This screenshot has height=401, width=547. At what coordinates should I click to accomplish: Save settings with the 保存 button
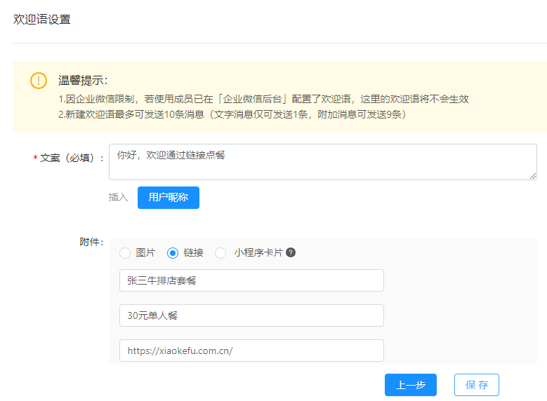click(x=477, y=385)
